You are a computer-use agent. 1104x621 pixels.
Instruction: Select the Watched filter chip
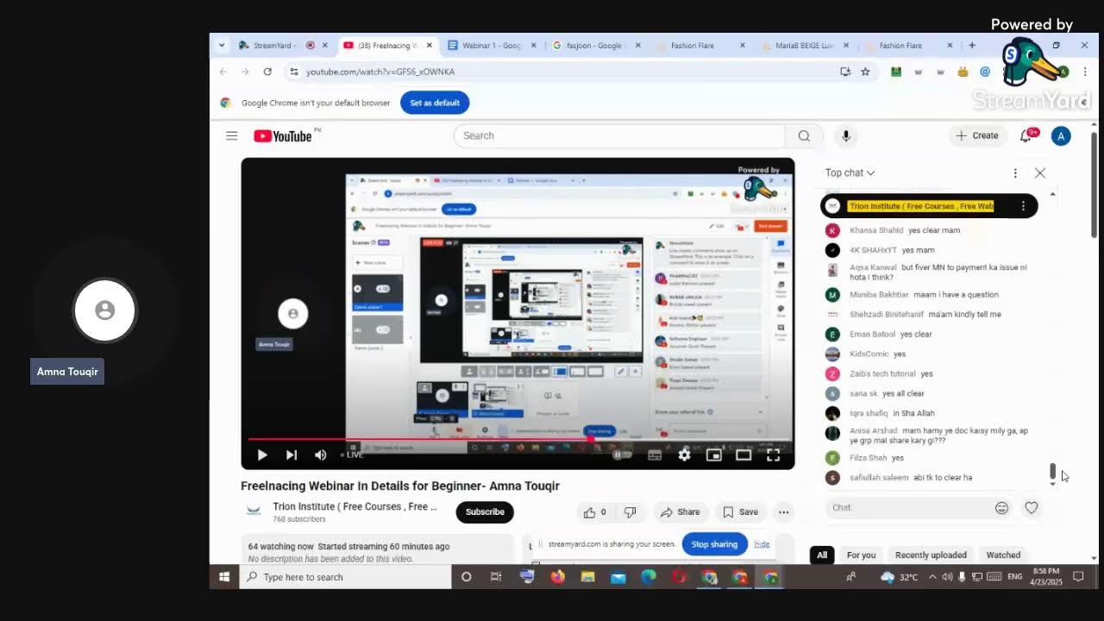[x=1003, y=555]
